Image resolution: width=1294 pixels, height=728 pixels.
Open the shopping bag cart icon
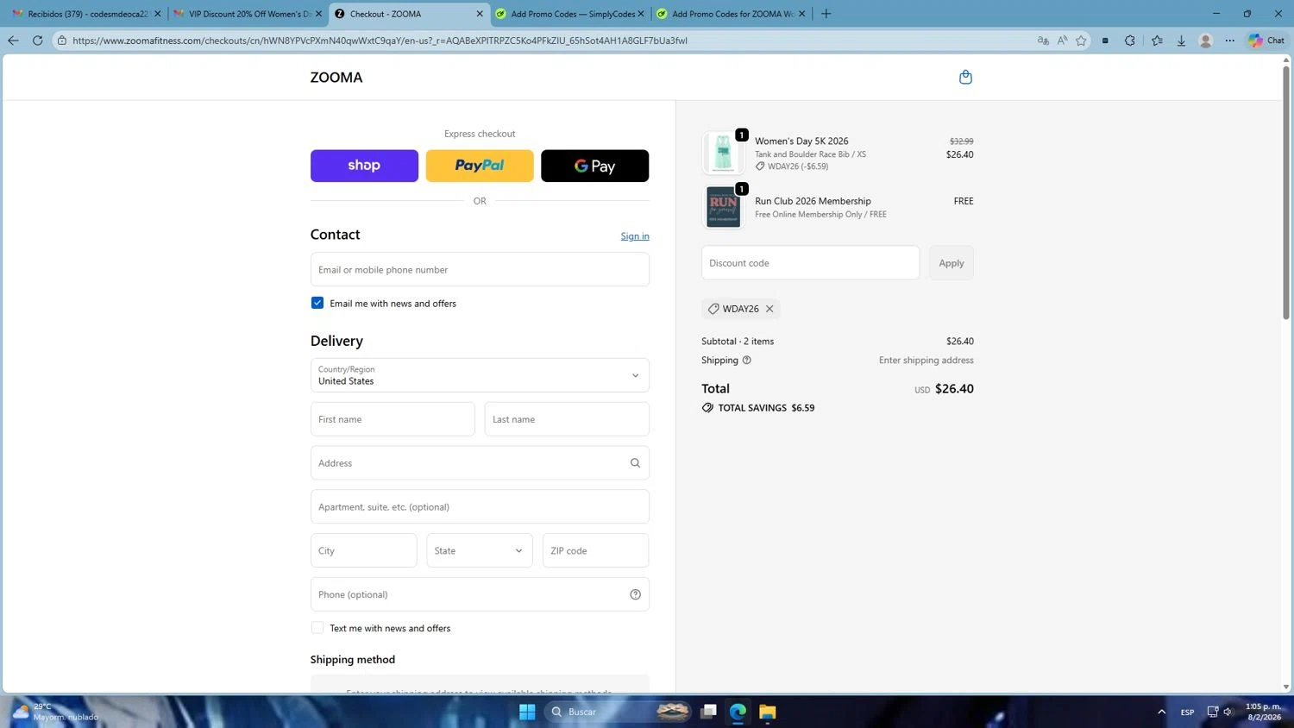coord(965,77)
